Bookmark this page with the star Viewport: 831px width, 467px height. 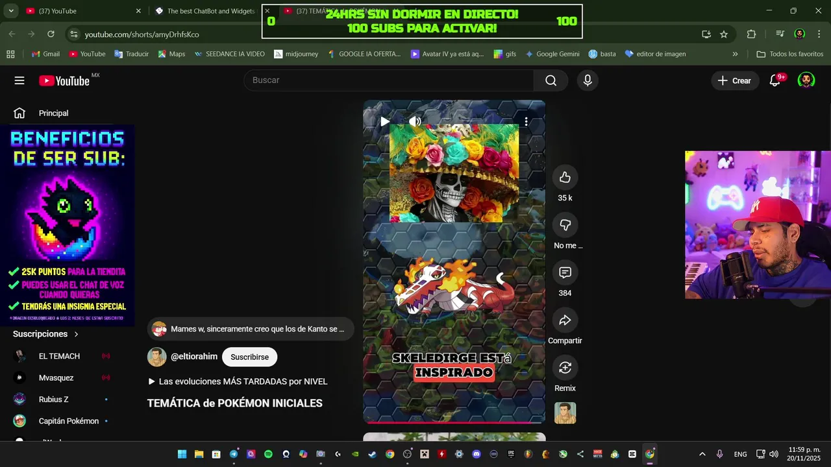pyautogui.click(x=724, y=34)
